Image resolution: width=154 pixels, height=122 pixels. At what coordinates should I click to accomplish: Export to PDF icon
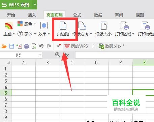click(19, 46)
